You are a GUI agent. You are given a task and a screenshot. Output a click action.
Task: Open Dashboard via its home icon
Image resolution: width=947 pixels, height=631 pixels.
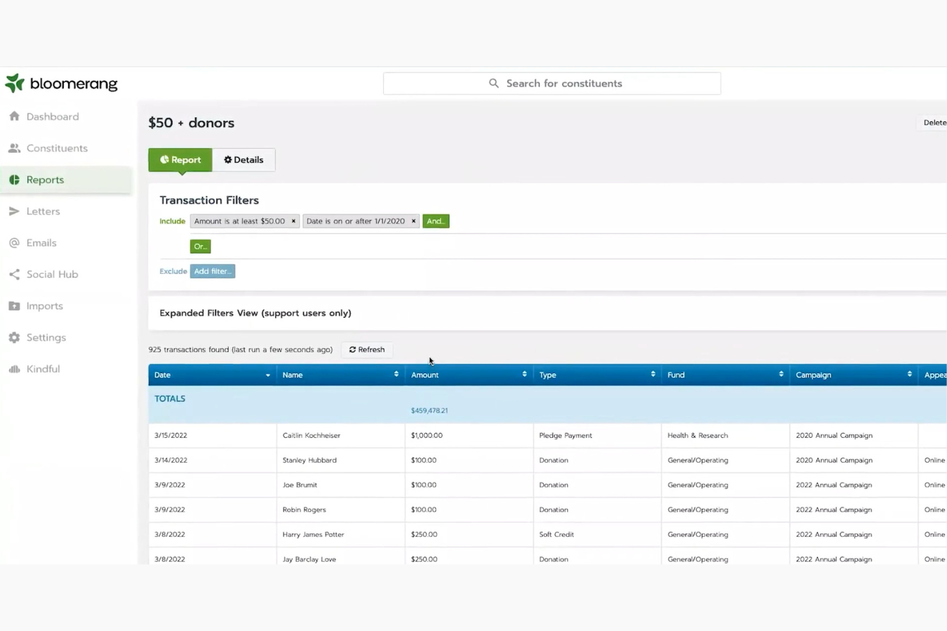[x=14, y=116]
